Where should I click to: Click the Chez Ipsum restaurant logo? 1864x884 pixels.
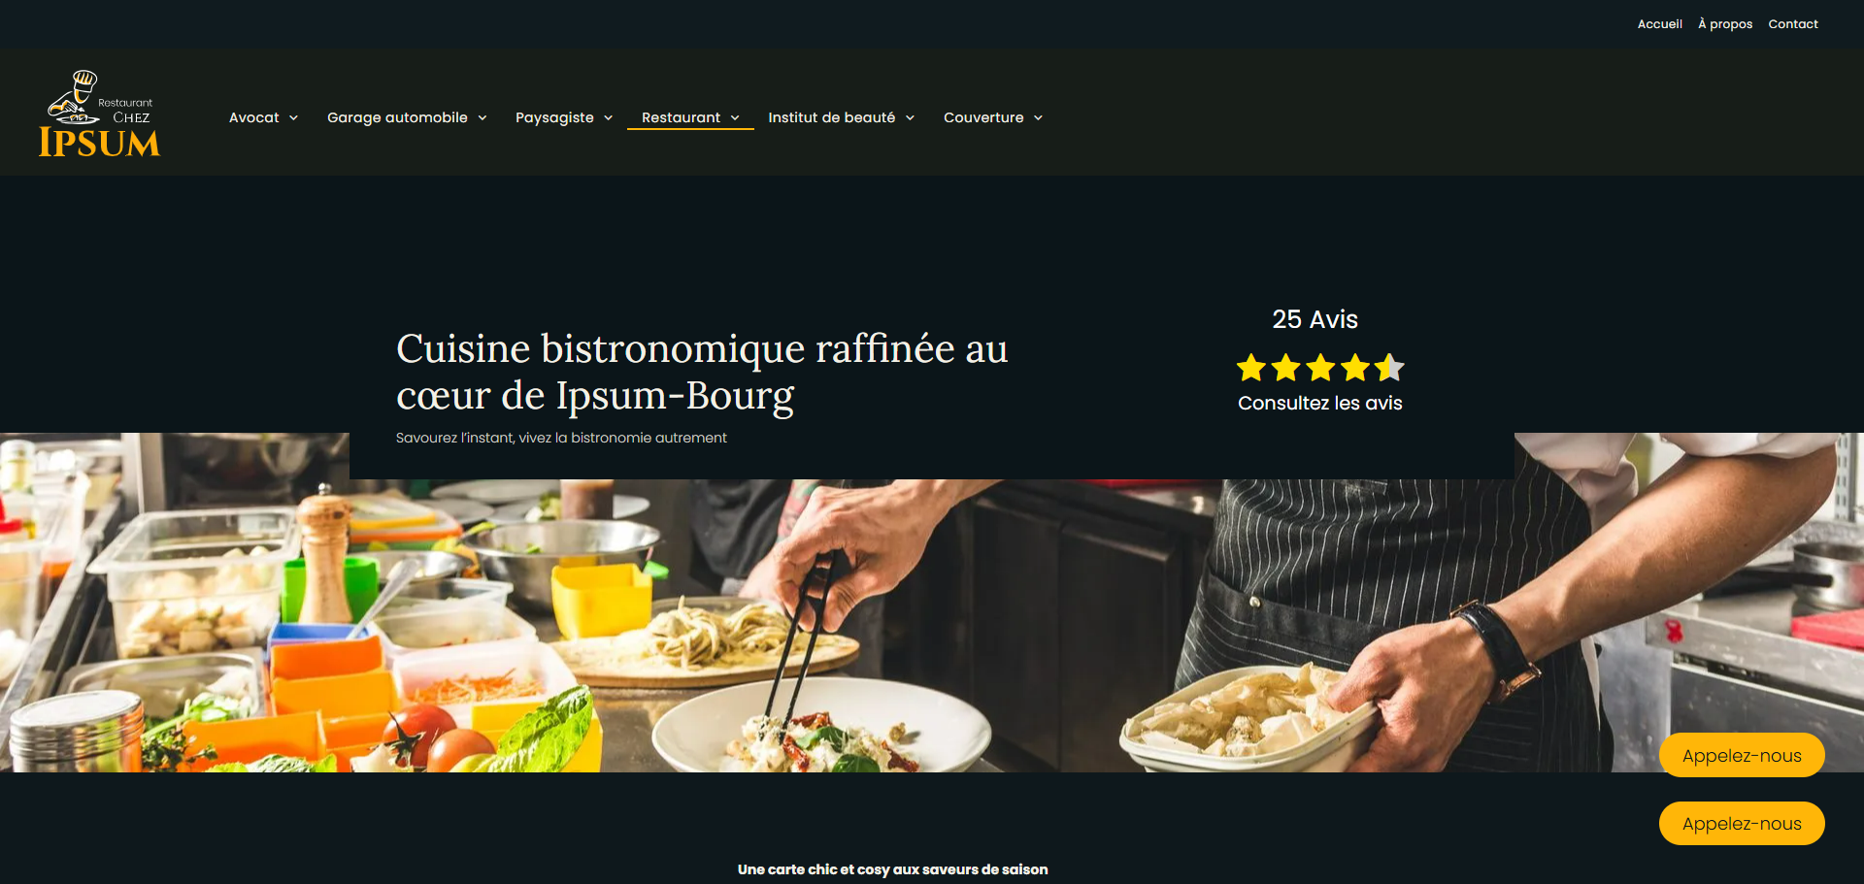point(99,114)
